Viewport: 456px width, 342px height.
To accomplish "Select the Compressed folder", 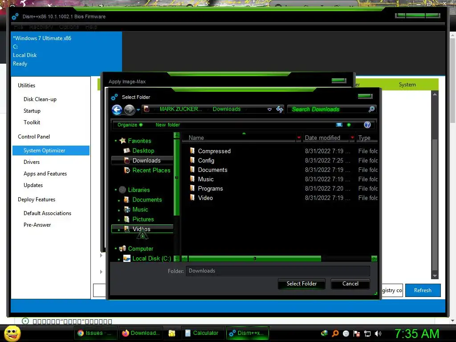I will (x=214, y=151).
